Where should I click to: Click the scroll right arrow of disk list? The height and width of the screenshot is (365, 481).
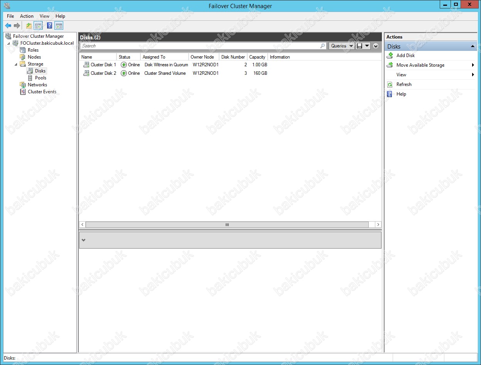(x=378, y=225)
